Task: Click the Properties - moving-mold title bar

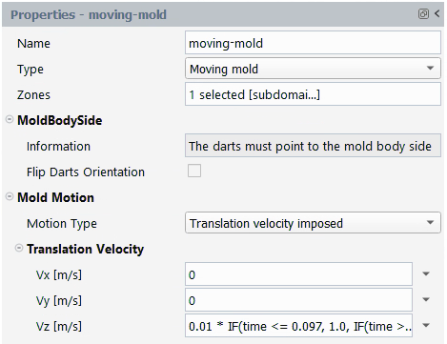Action: (x=223, y=14)
